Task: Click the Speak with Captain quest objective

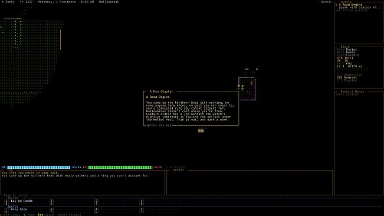Action: (359, 8)
